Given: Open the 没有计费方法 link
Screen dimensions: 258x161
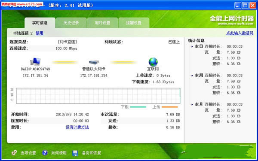Looking at the screenshot, I should (x=77, y=127).
